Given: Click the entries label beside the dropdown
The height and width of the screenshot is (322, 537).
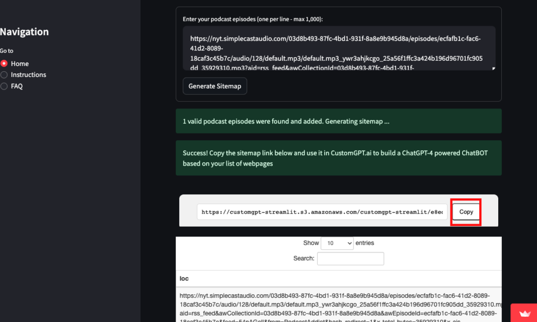Looking at the screenshot, I should [x=365, y=243].
